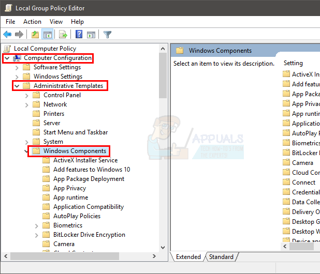Image resolution: width=320 pixels, height=274 pixels.
Task: Open the View menu
Action: tap(56, 22)
